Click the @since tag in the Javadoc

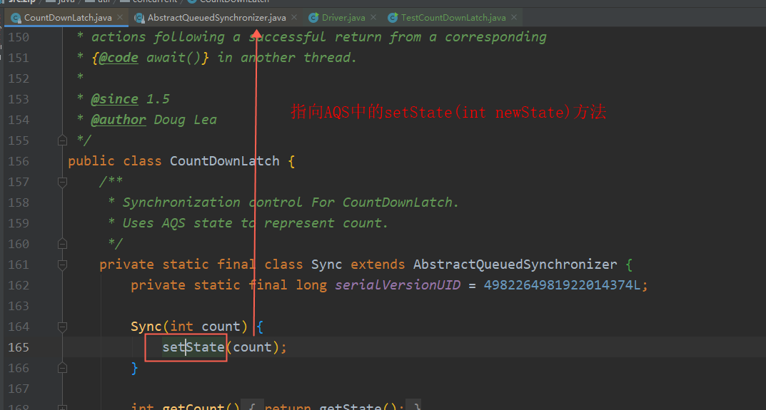point(114,99)
